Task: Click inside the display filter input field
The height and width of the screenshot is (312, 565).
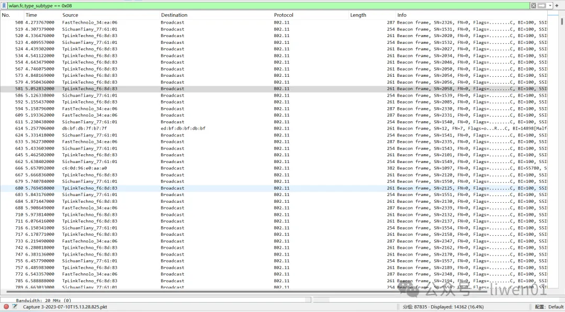Action: pyautogui.click(x=268, y=5)
